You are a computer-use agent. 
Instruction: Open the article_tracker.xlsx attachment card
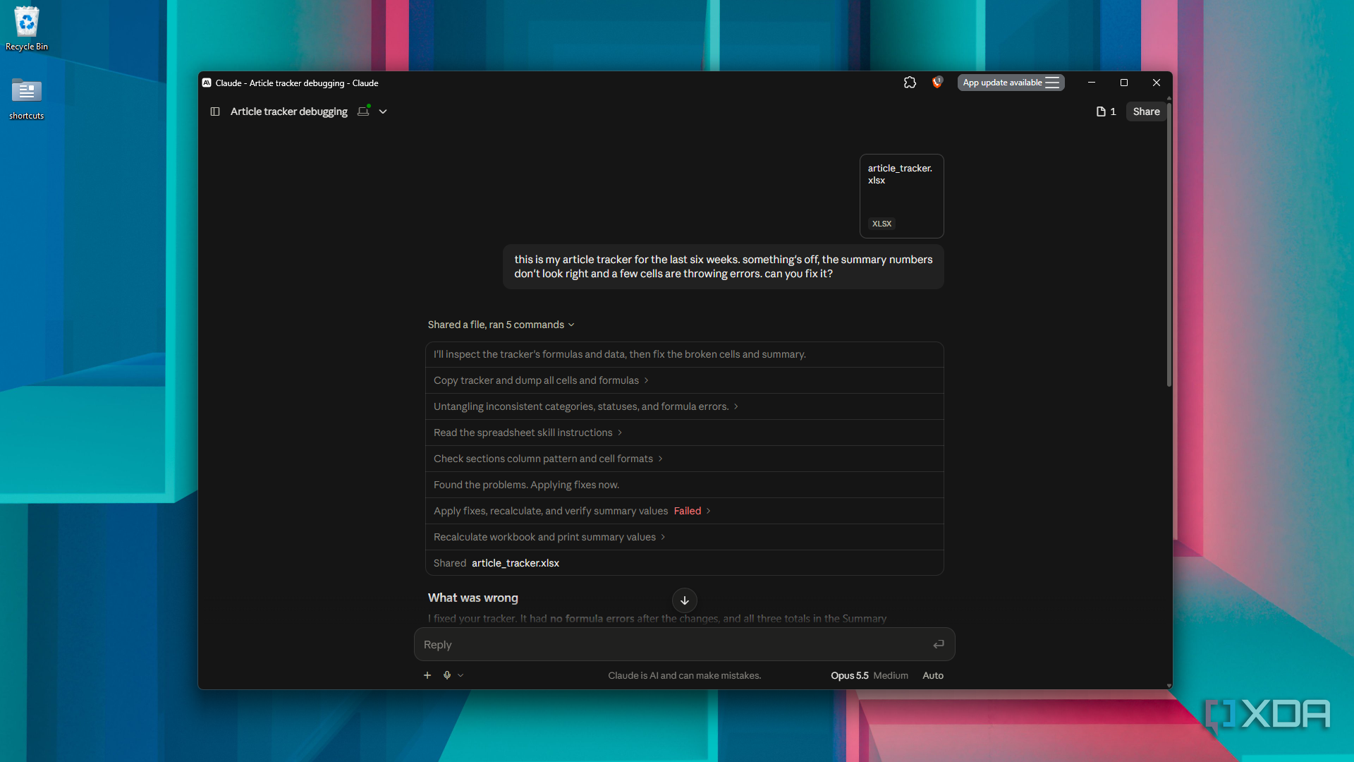point(901,196)
